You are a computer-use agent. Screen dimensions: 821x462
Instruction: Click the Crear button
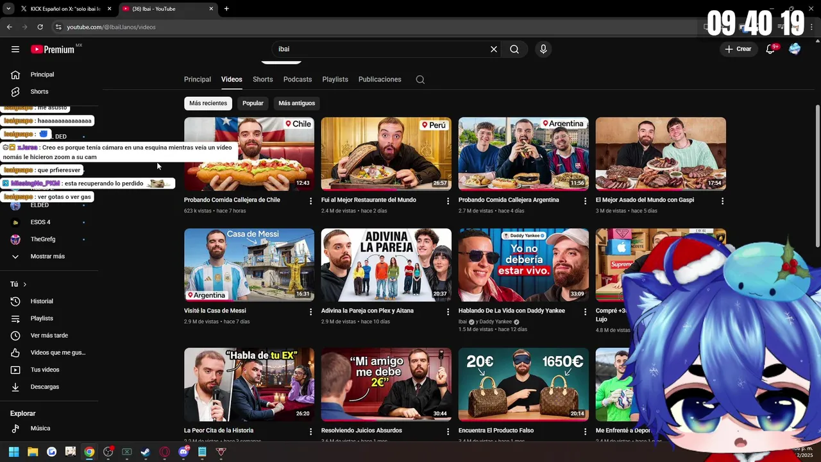point(738,49)
